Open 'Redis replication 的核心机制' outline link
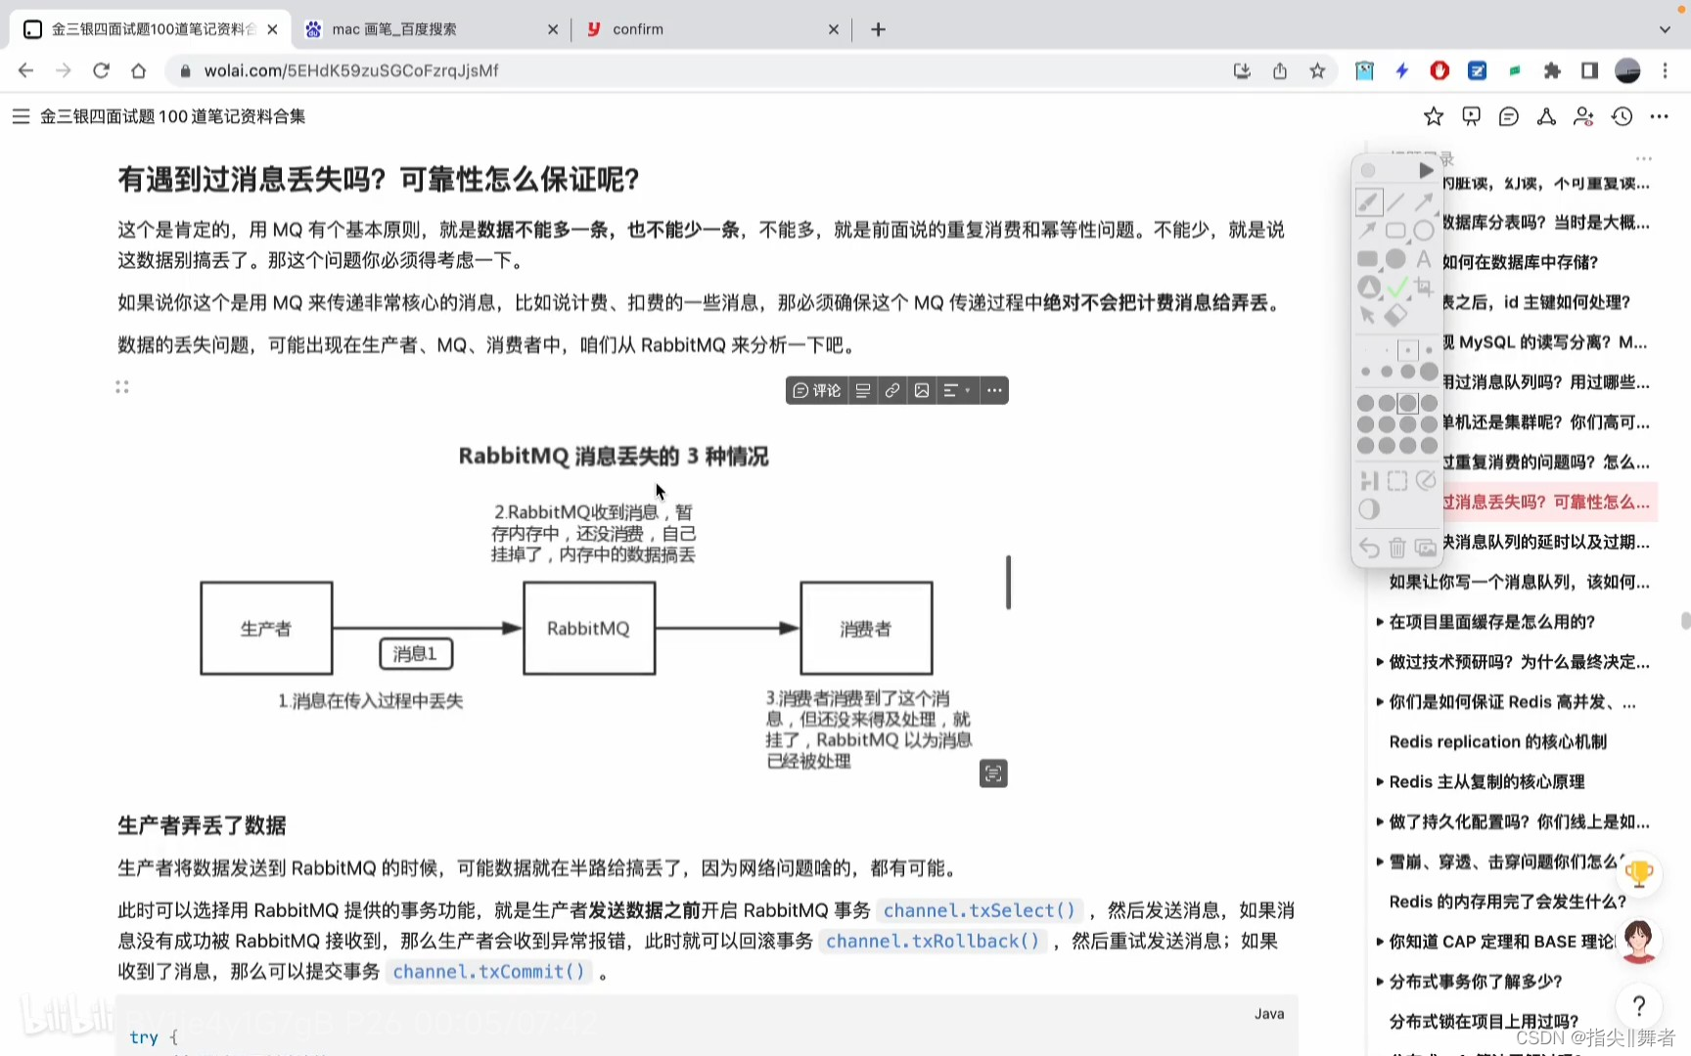The height and width of the screenshot is (1056, 1691). click(x=1497, y=741)
